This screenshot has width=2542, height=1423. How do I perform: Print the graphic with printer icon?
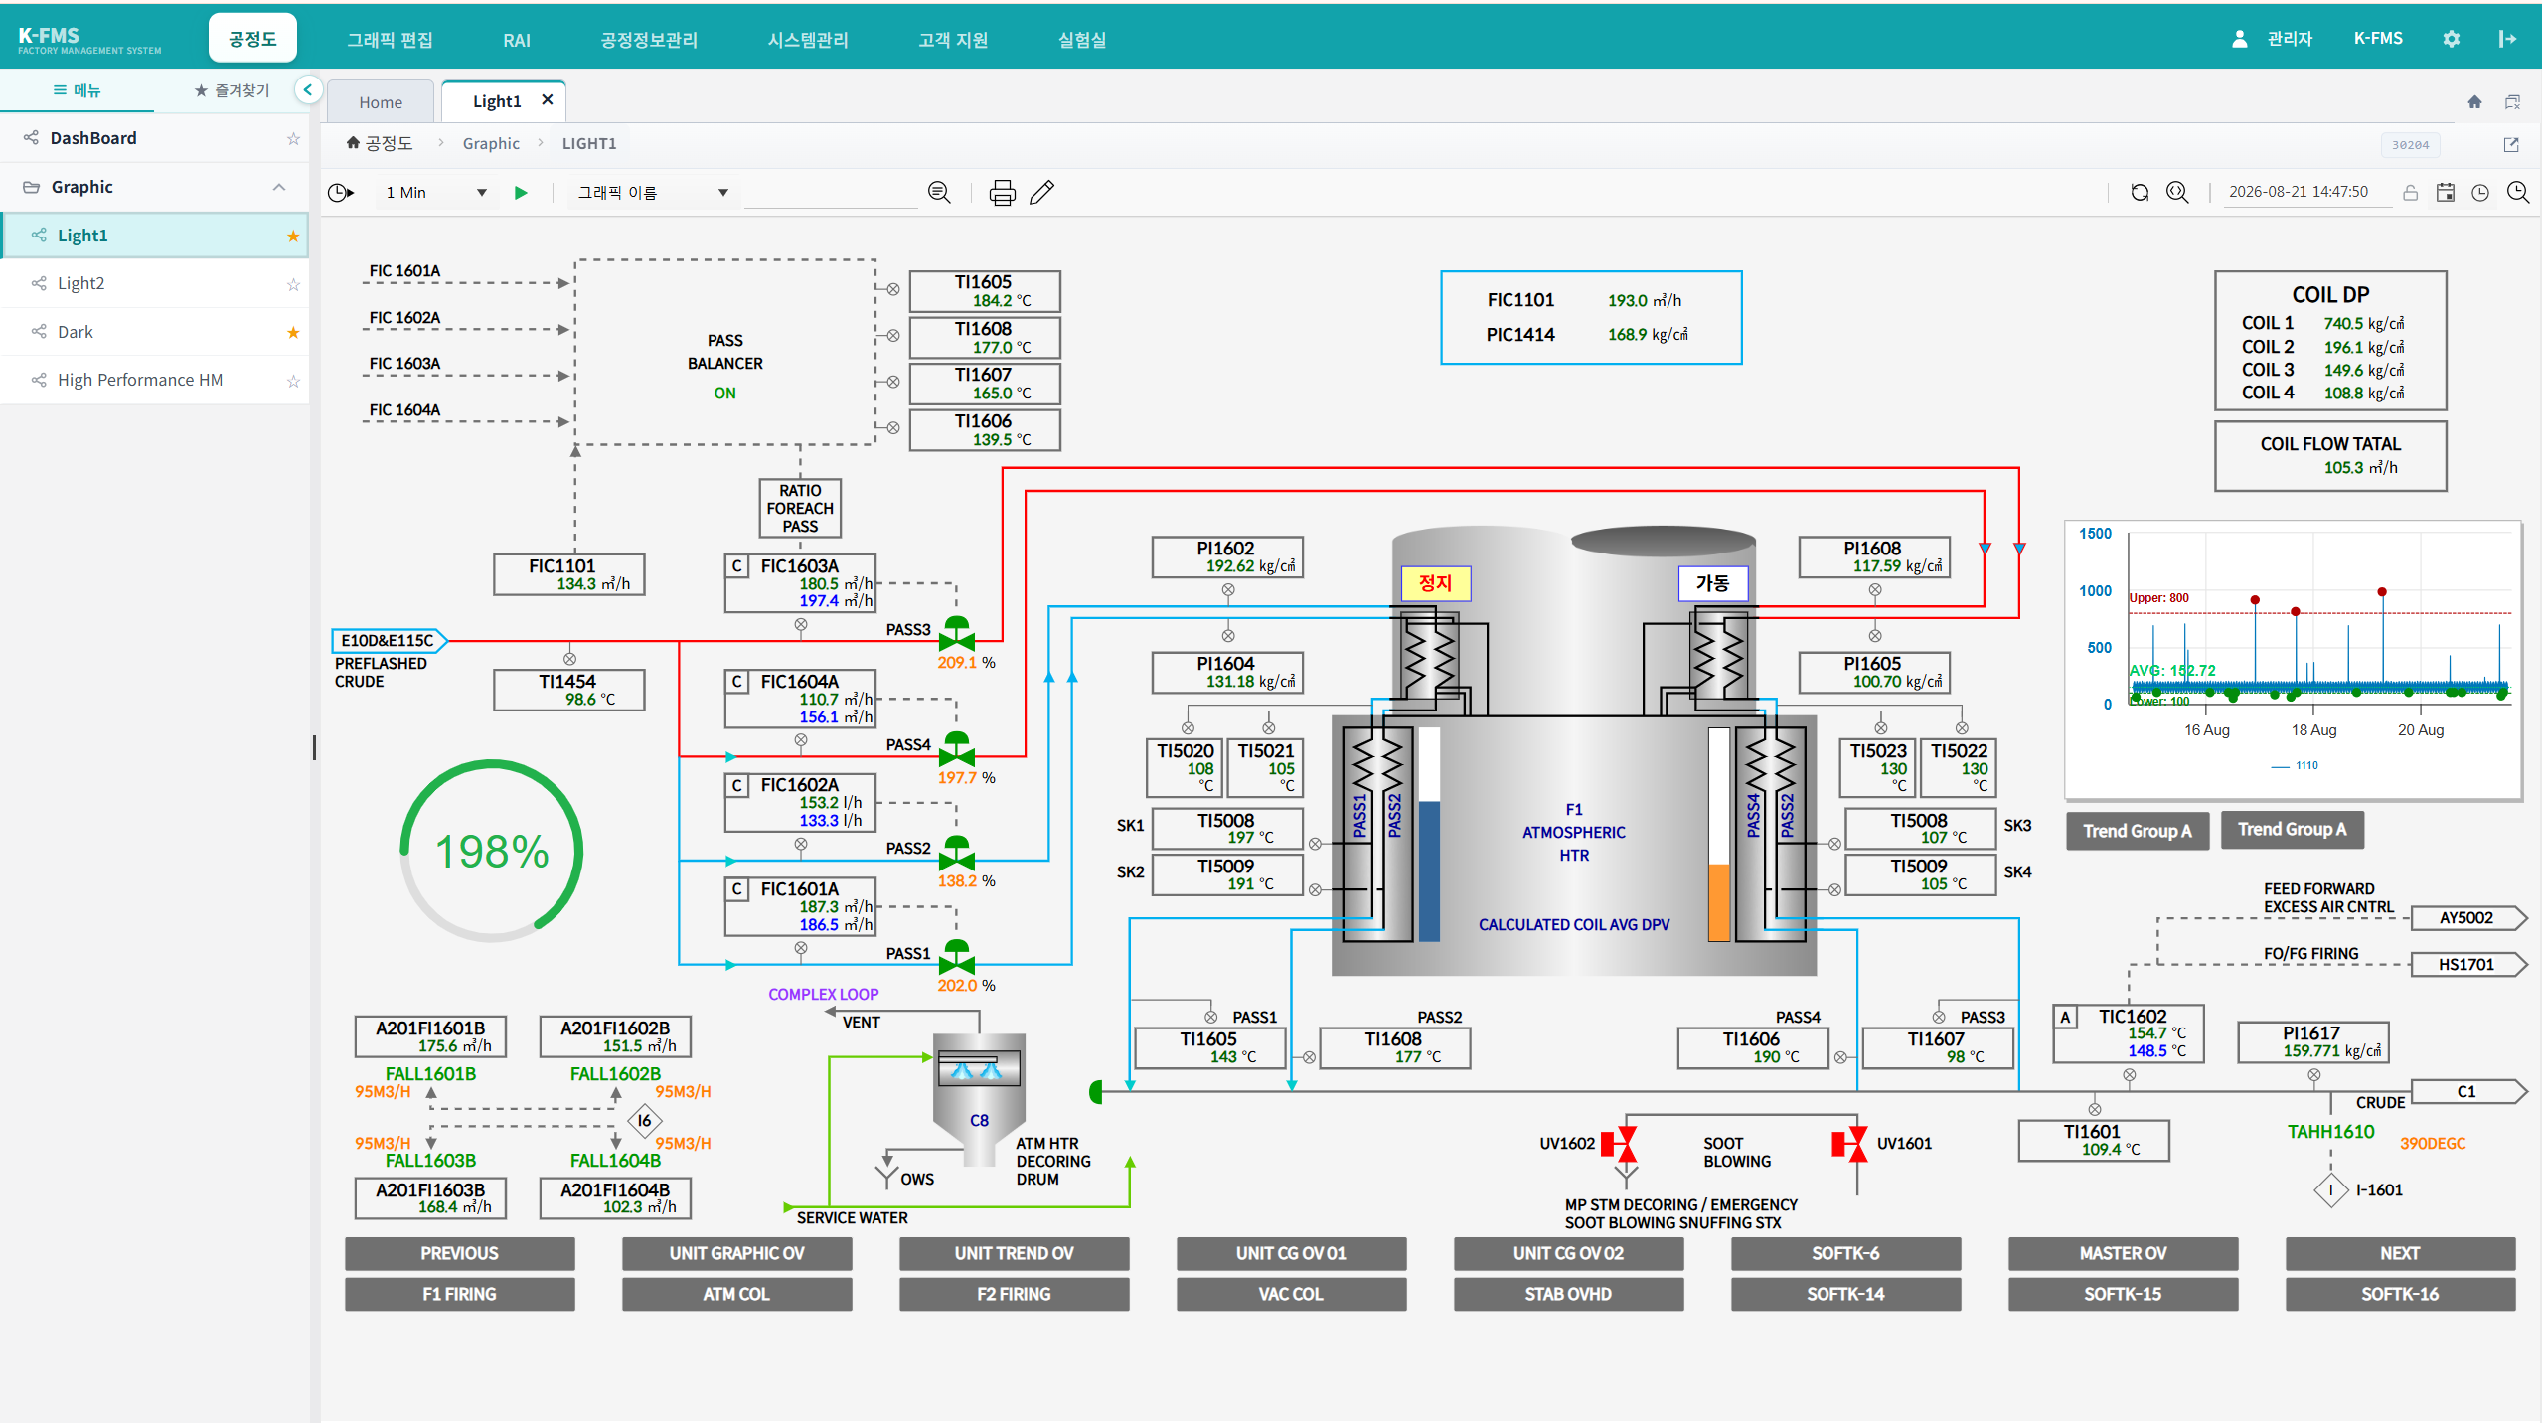pos(1002,193)
